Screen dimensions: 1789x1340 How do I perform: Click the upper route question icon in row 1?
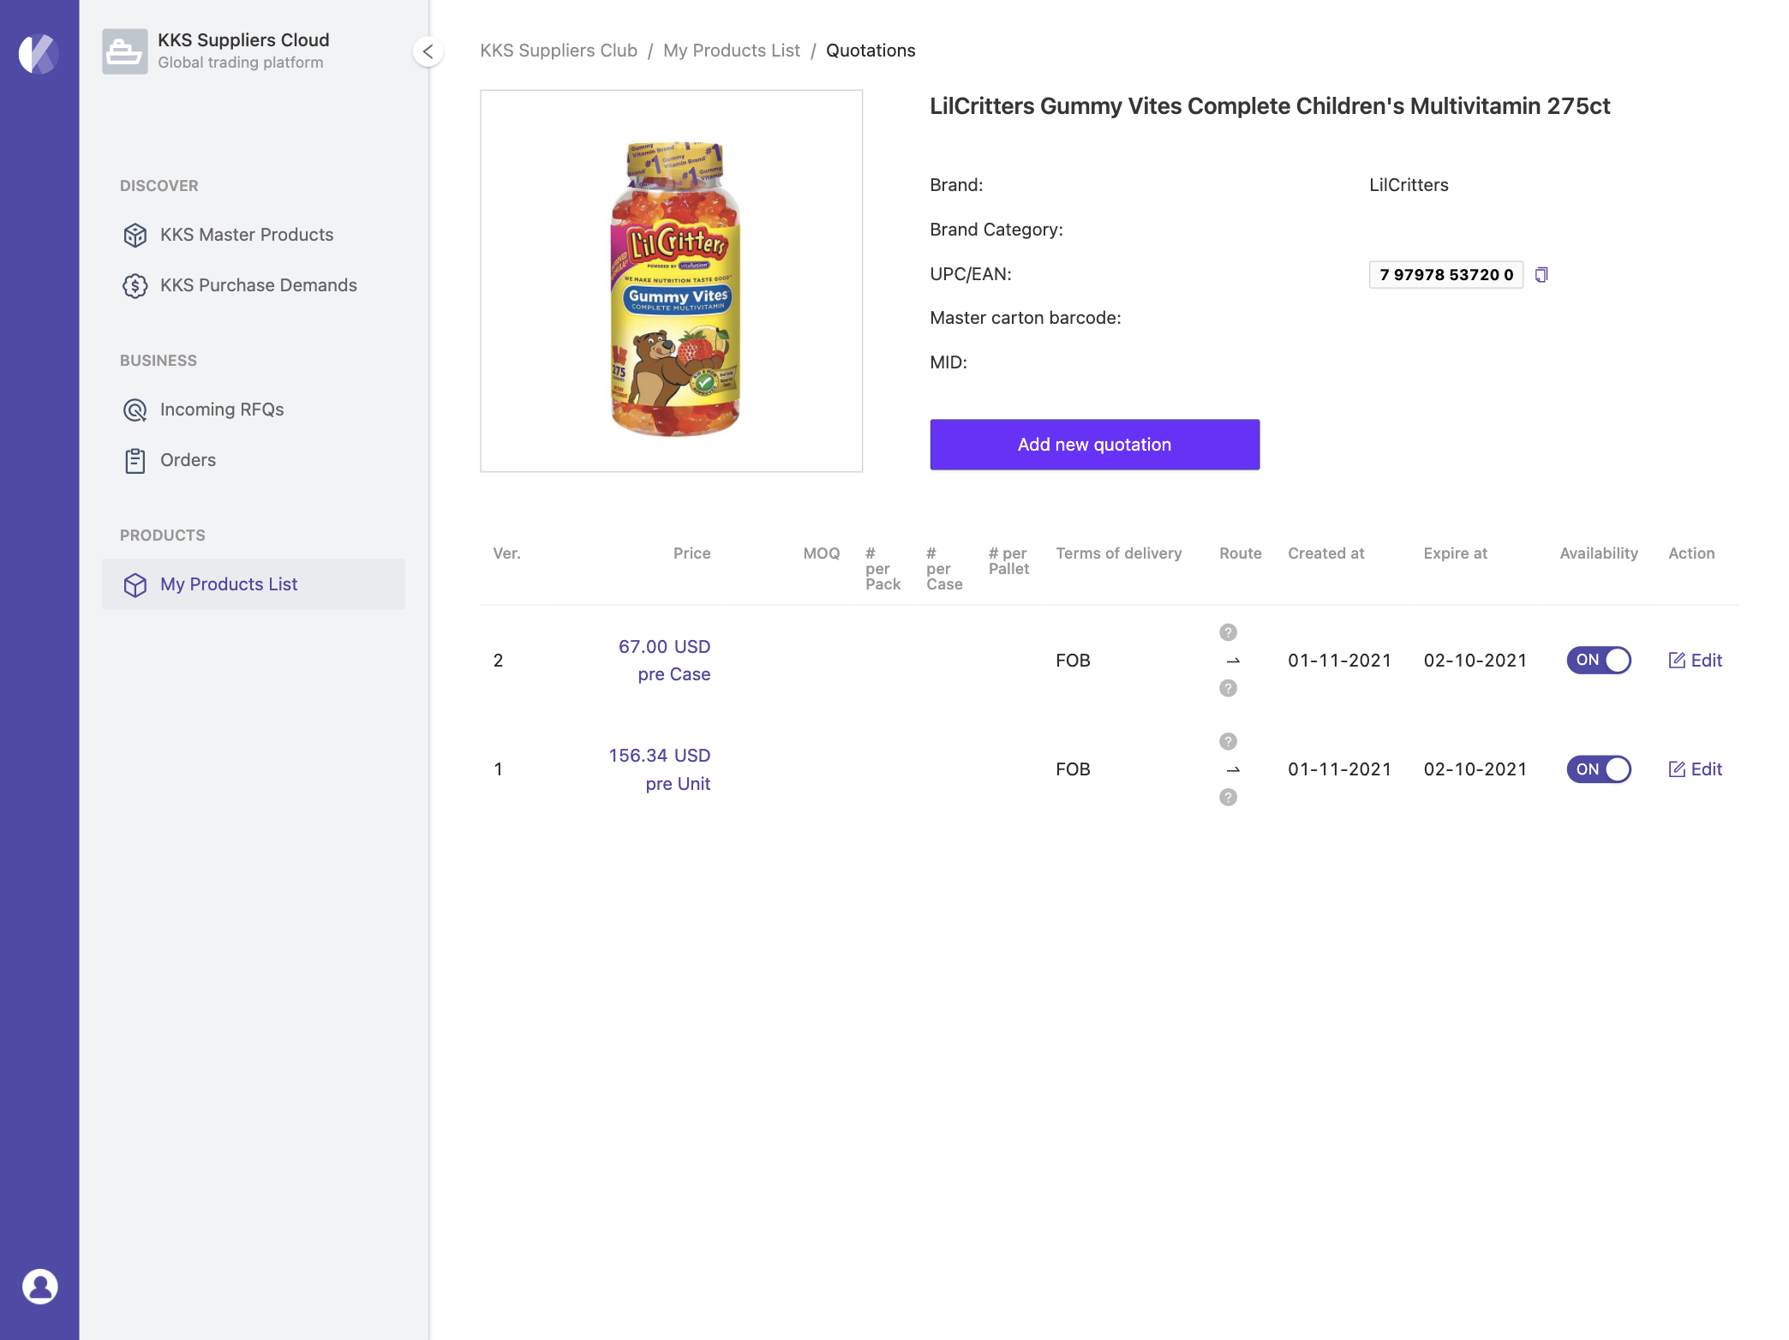coord(1229,741)
